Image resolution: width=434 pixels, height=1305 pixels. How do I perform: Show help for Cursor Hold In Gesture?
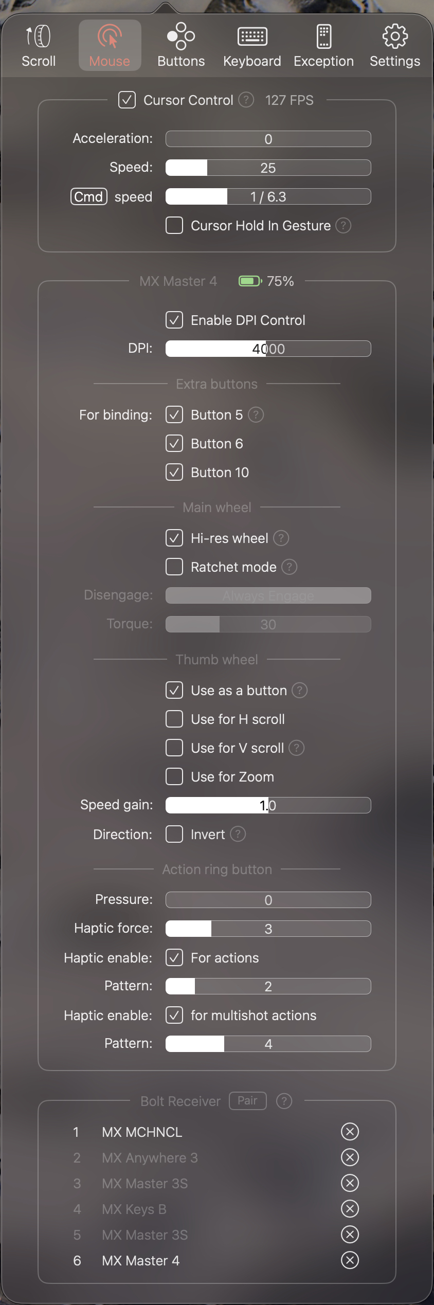click(343, 225)
